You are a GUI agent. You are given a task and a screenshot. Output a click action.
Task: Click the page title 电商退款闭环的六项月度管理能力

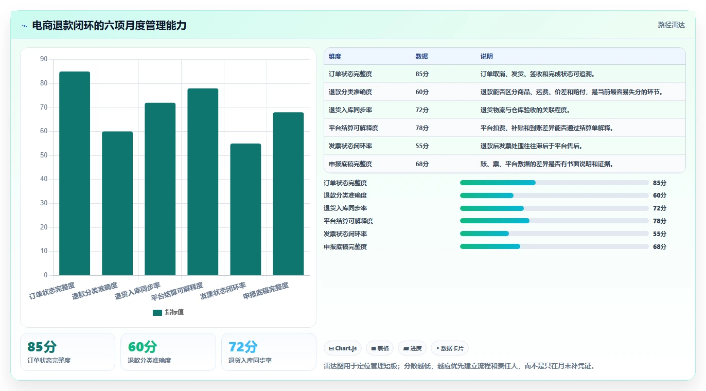pyautogui.click(x=110, y=25)
